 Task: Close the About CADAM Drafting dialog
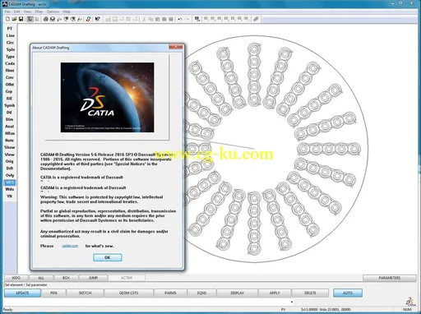point(176,47)
